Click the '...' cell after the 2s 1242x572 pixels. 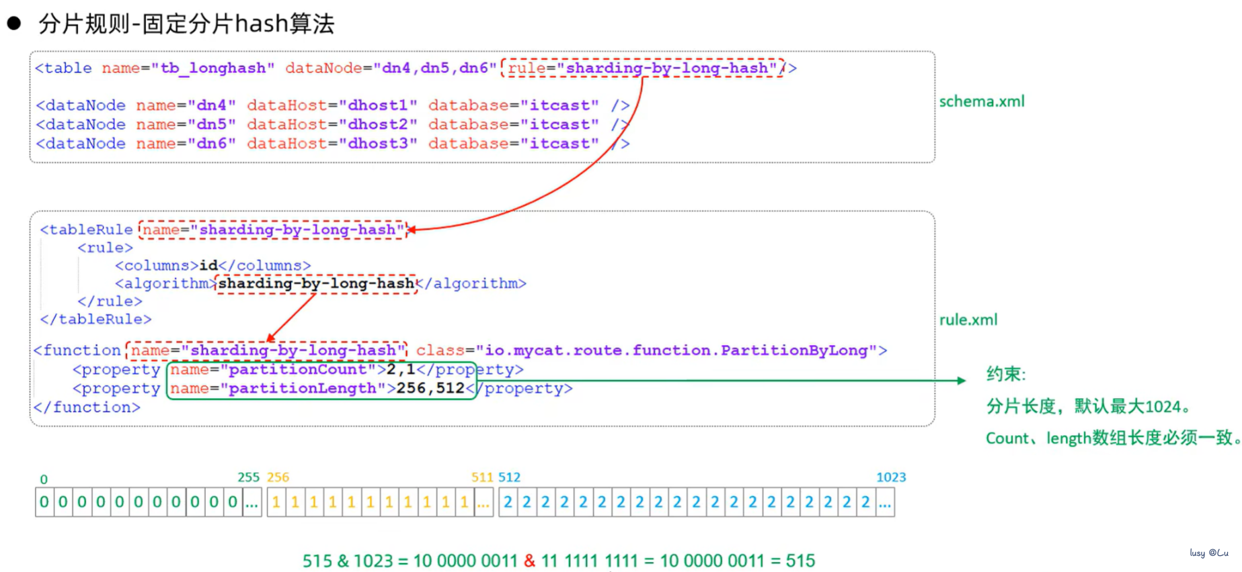click(885, 502)
